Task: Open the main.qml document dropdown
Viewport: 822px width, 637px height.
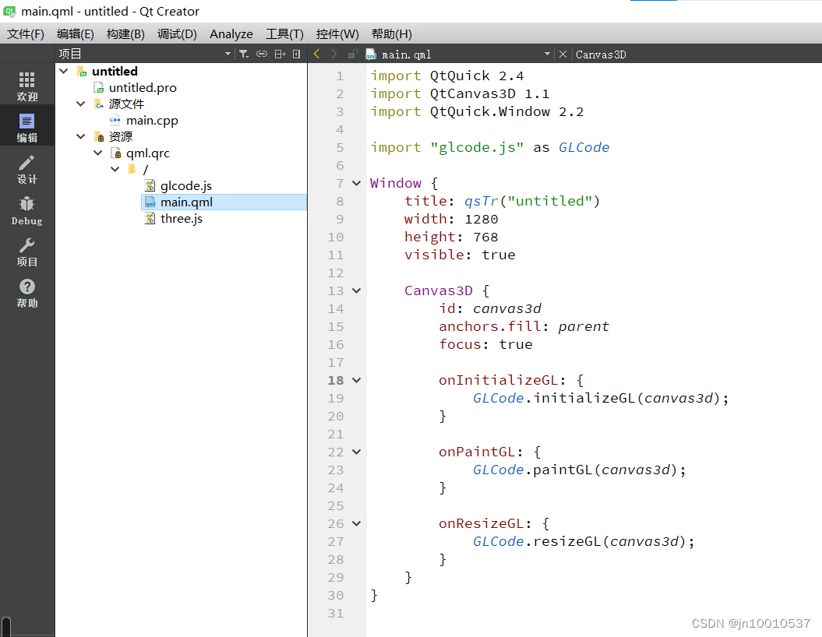Action: 547,54
